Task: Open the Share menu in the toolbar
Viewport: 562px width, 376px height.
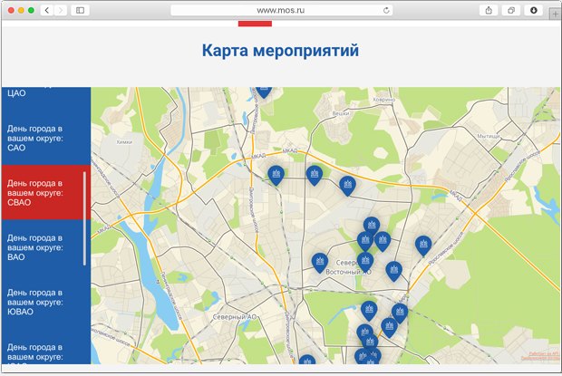Action: 489,9
